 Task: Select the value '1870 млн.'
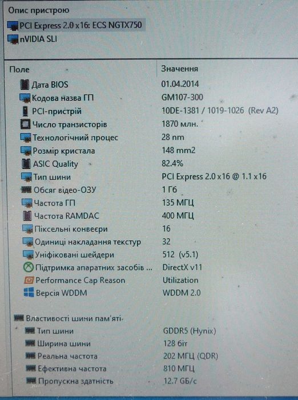(180, 124)
